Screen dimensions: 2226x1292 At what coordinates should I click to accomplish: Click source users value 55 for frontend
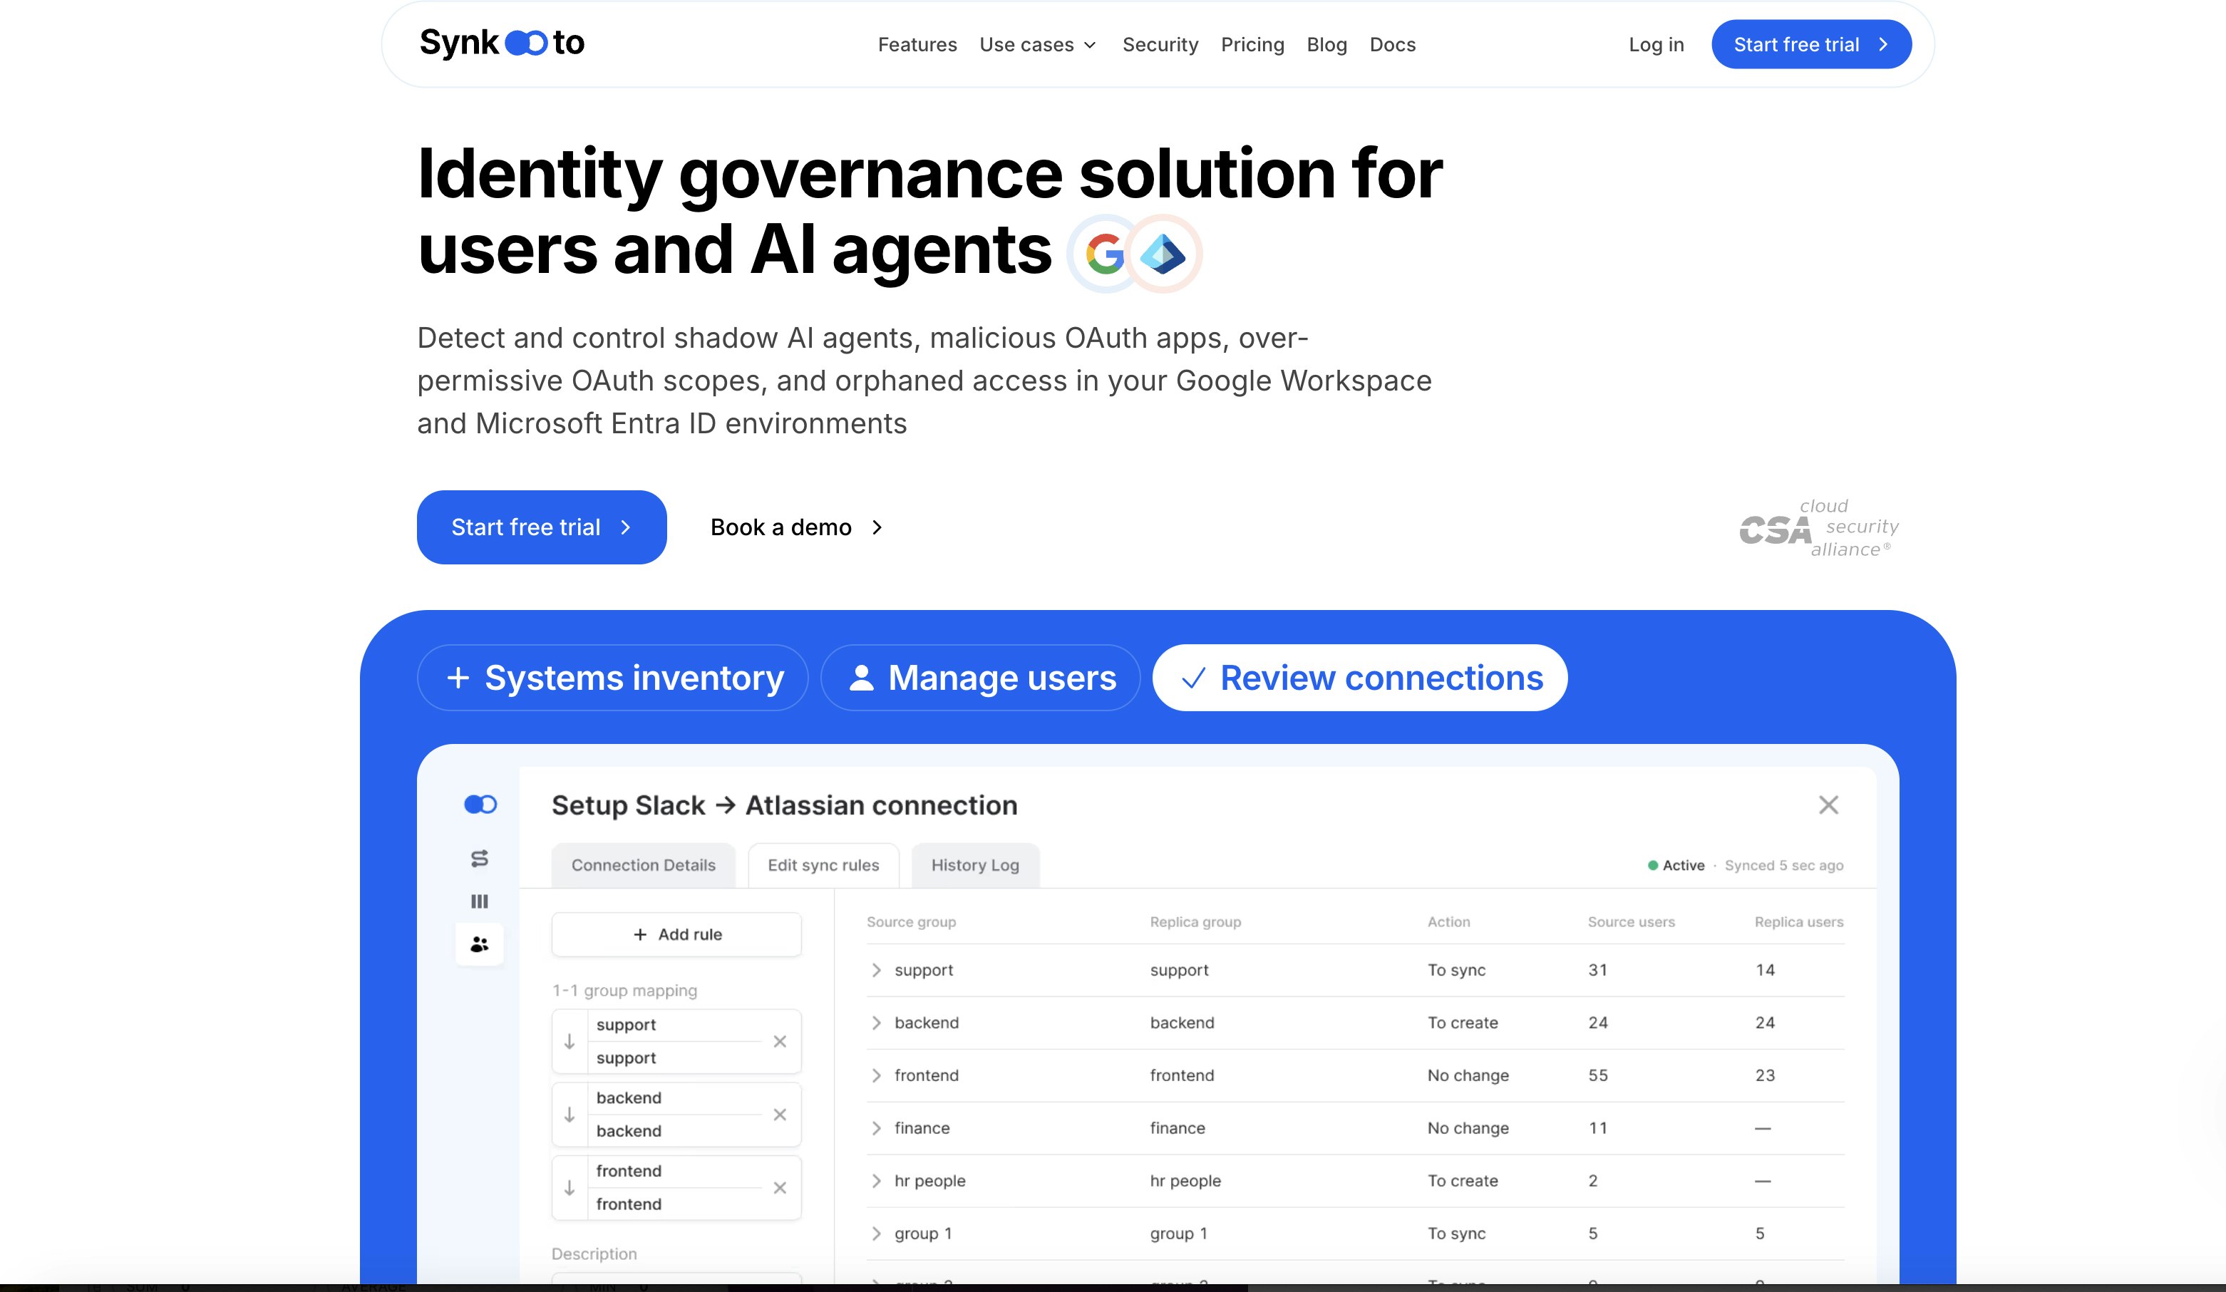1598,1075
